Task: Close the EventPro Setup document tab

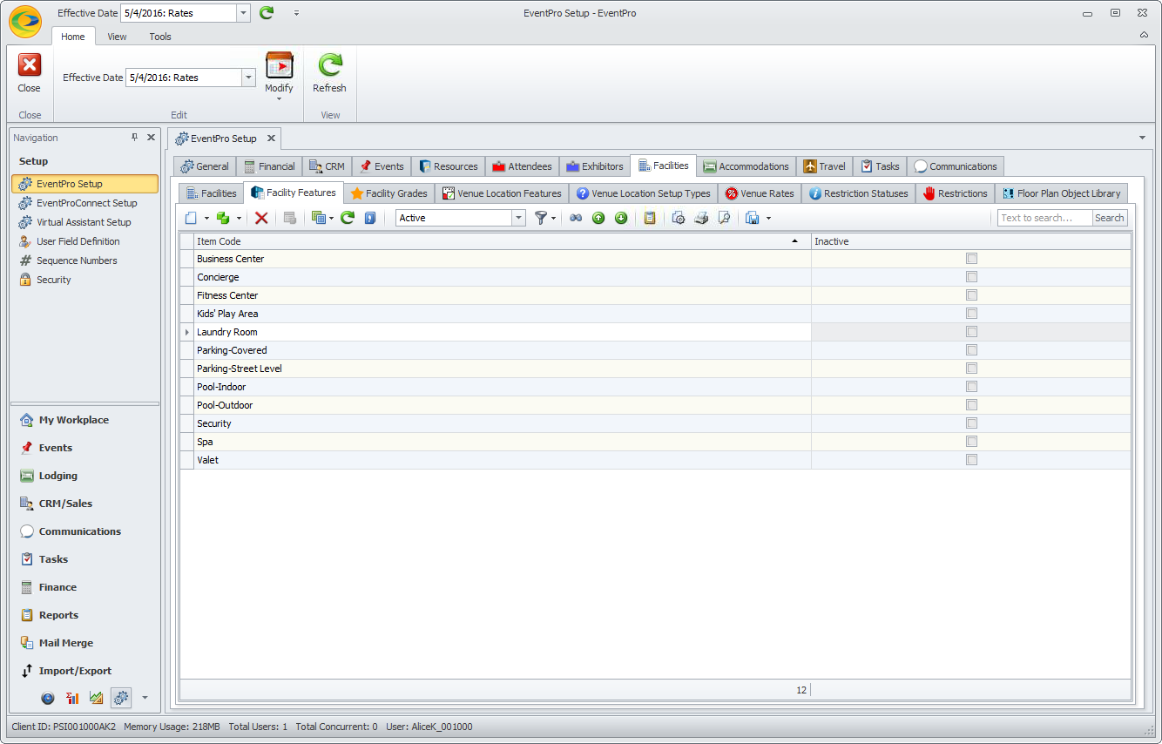Action: pos(271,138)
